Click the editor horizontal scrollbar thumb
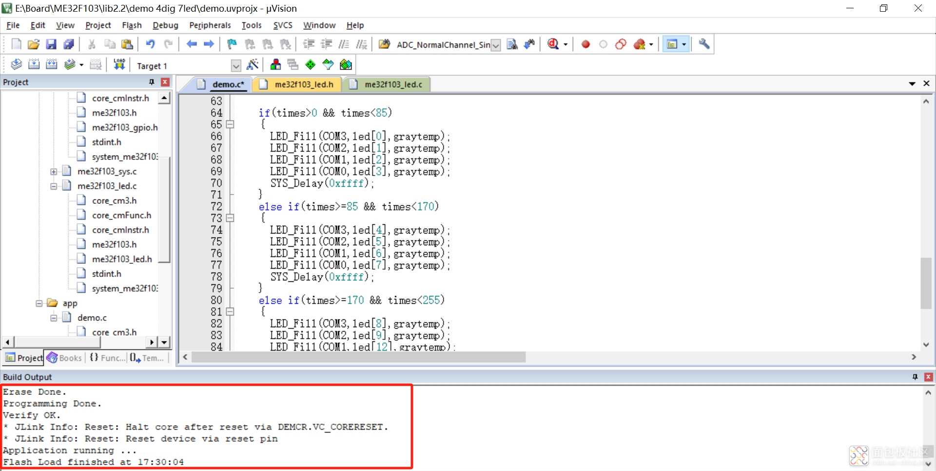 [x=358, y=357]
